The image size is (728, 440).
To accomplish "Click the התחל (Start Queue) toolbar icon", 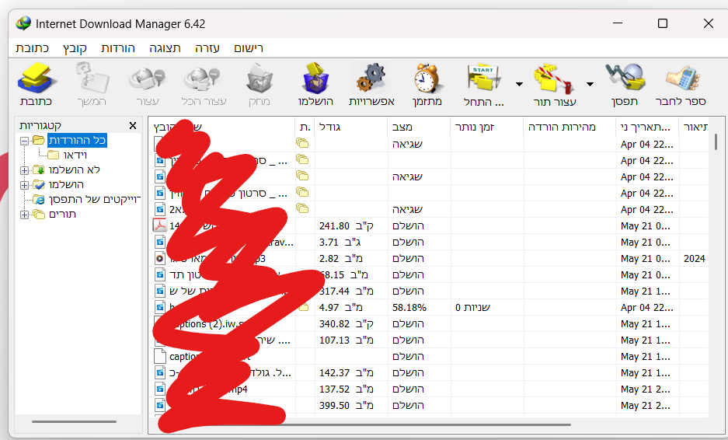I will 483,78.
